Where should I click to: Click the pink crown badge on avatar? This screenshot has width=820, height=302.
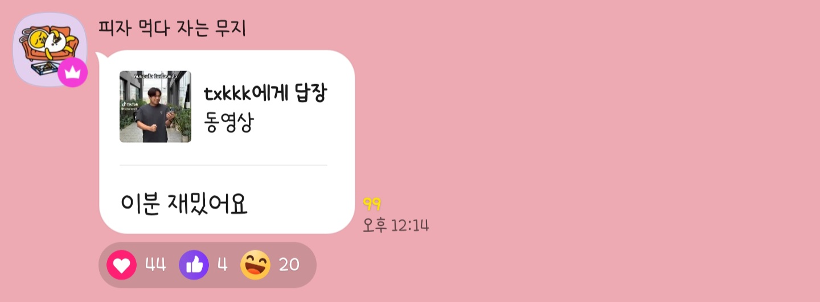[73, 72]
